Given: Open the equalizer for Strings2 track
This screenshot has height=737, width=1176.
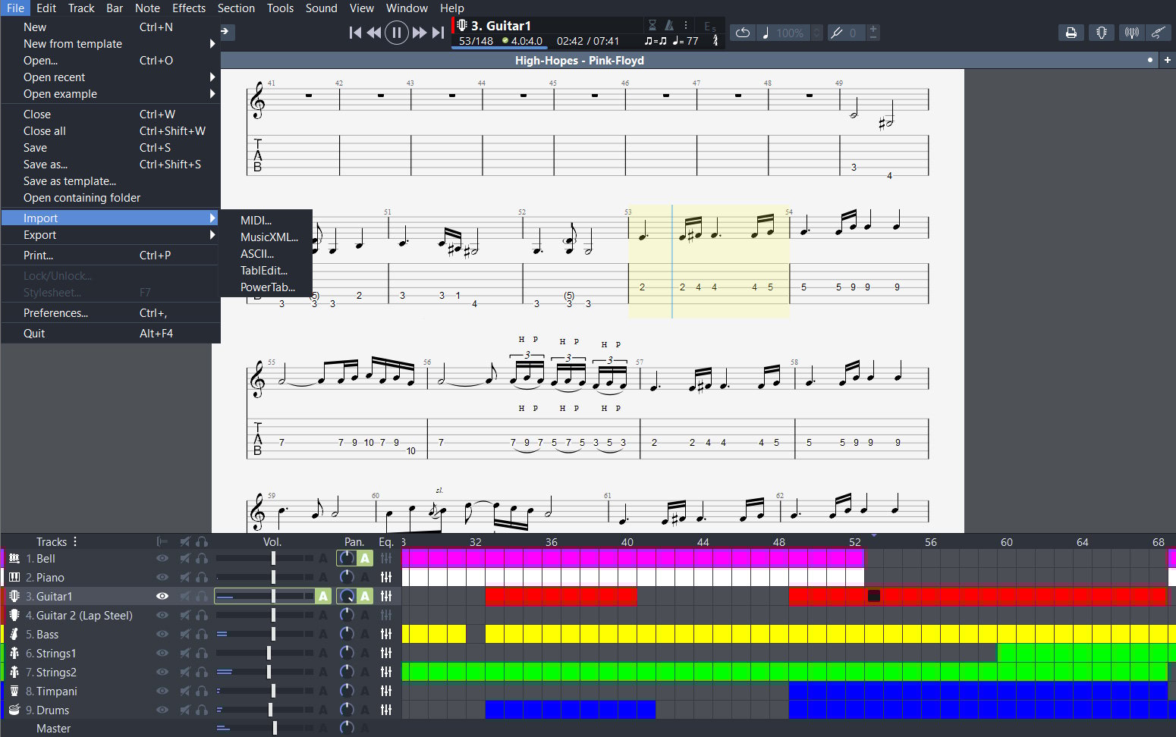Looking at the screenshot, I should (x=386, y=672).
